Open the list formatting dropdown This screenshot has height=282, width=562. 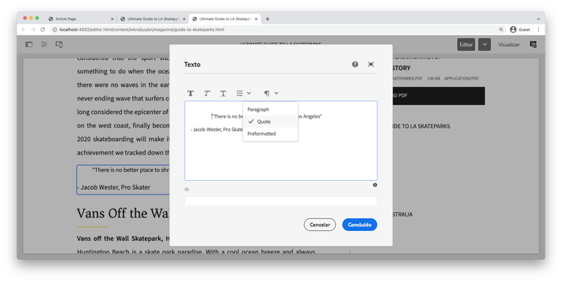[x=244, y=93]
